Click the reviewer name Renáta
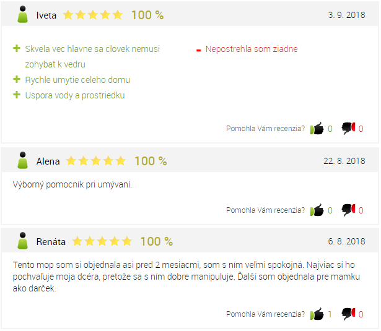381x331 pixels. [51, 242]
